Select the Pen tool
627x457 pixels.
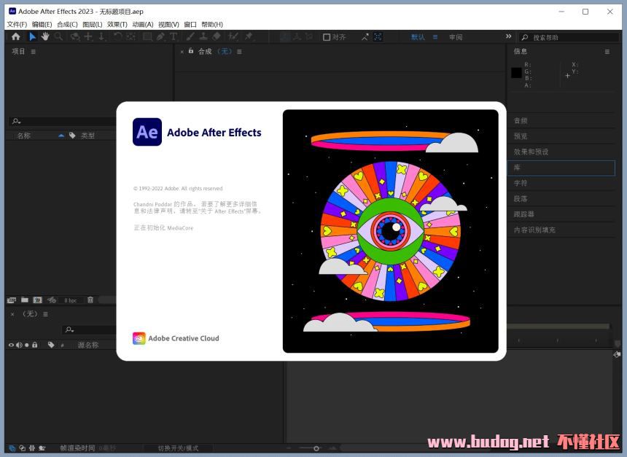coord(160,36)
